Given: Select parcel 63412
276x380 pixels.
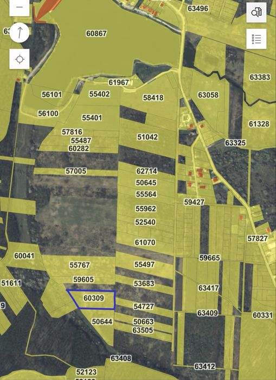Looking at the screenshot, I should 204,366.
